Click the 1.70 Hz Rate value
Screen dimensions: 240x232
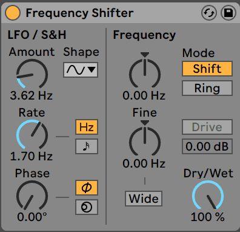click(32, 156)
